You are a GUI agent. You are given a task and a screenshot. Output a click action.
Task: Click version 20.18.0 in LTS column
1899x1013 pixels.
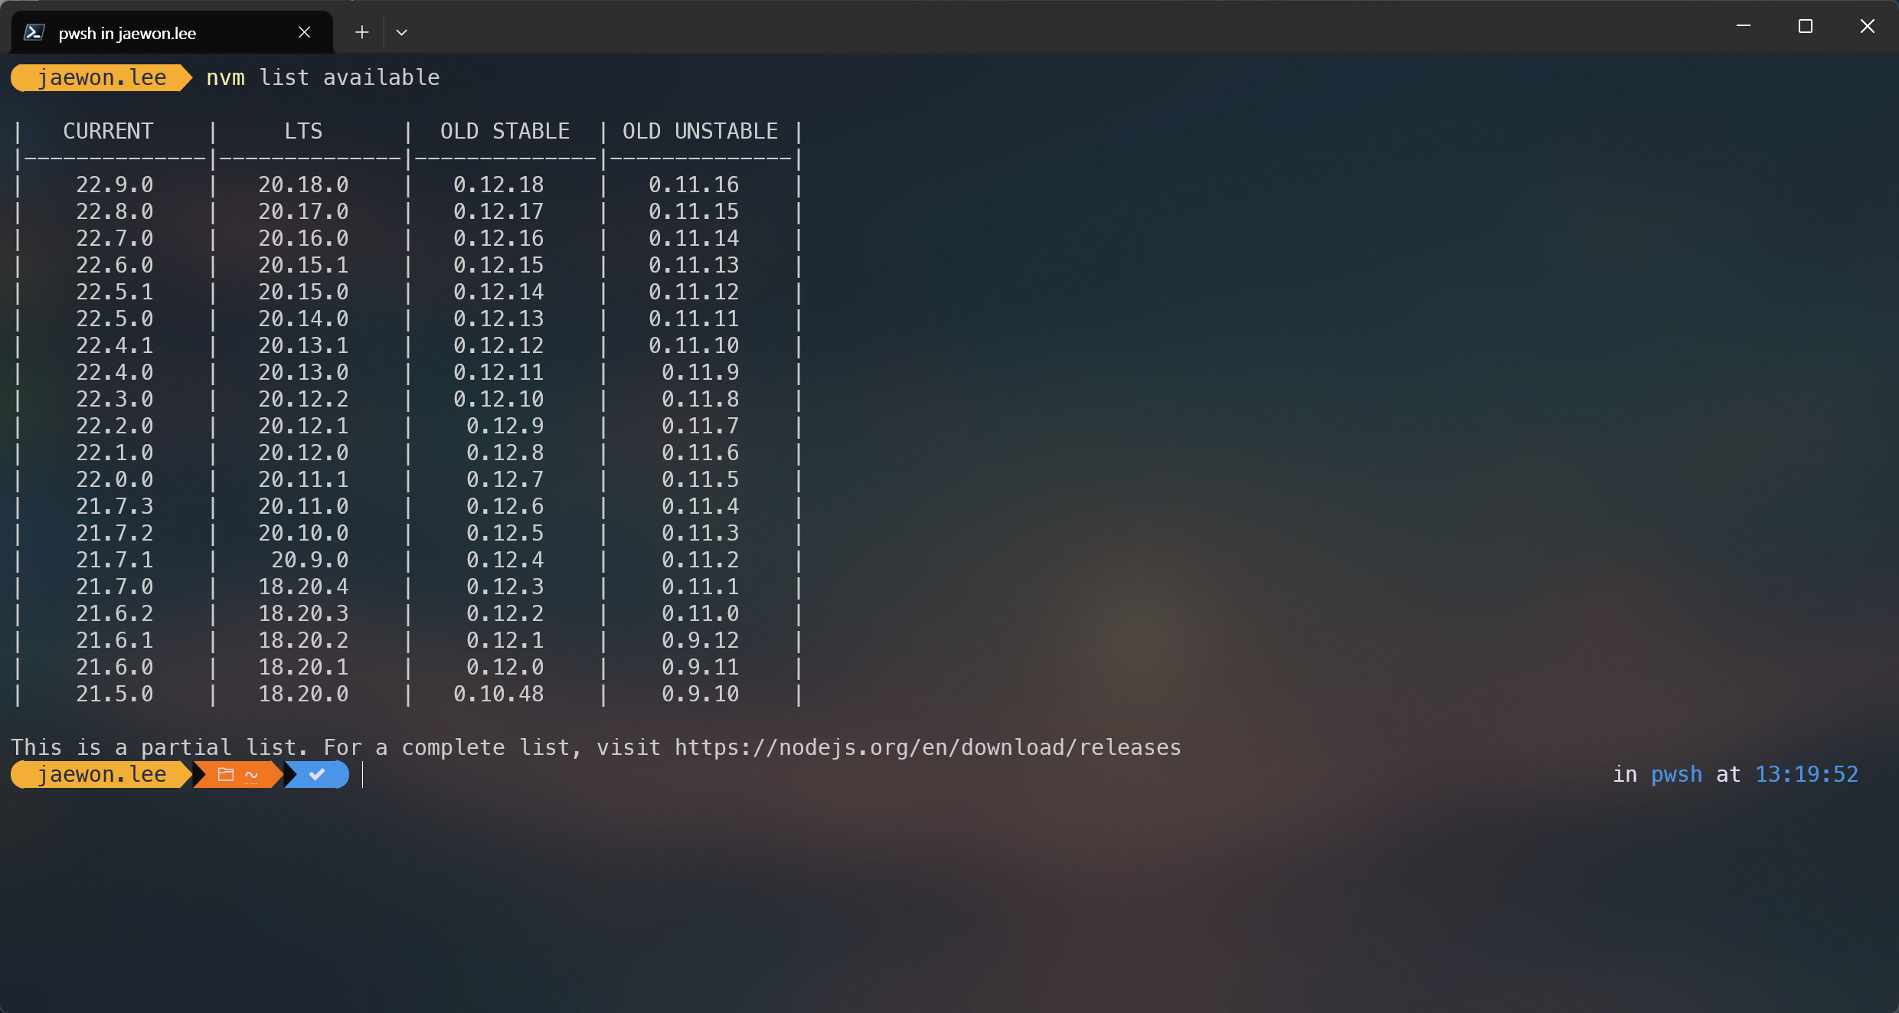[x=303, y=185]
